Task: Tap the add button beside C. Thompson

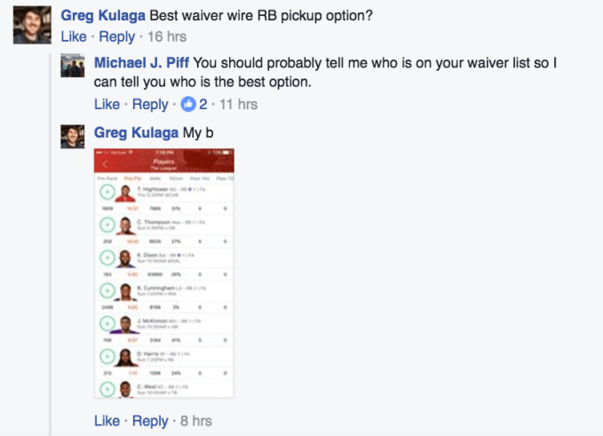Action: (106, 226)
